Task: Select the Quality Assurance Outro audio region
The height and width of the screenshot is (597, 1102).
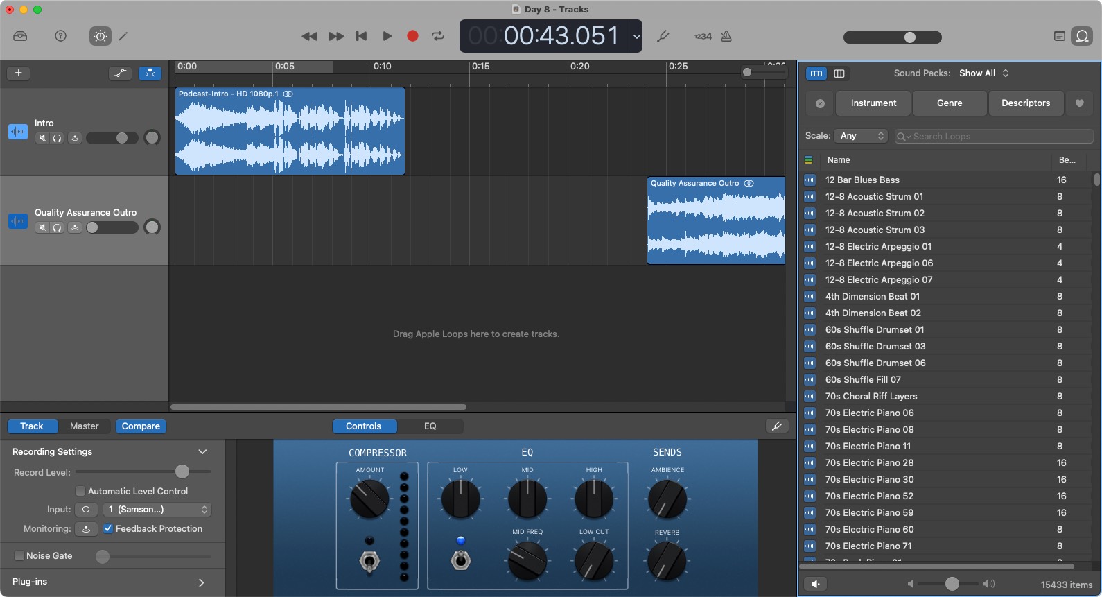Action: point(716,220)
